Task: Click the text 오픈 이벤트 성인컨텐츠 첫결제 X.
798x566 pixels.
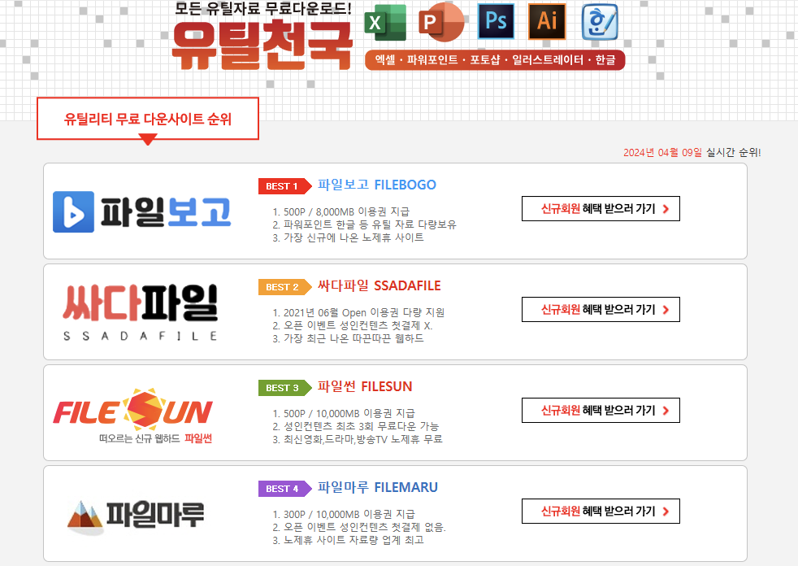Action: pos(358,325)
